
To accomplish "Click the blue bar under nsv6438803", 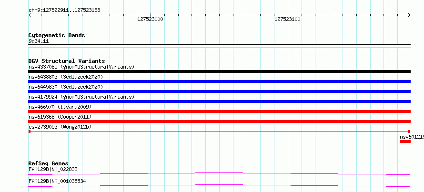I will [219, 81].
